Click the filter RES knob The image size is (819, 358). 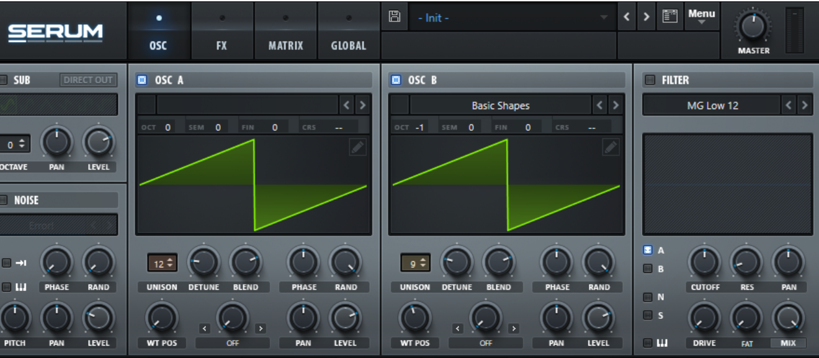746,262
